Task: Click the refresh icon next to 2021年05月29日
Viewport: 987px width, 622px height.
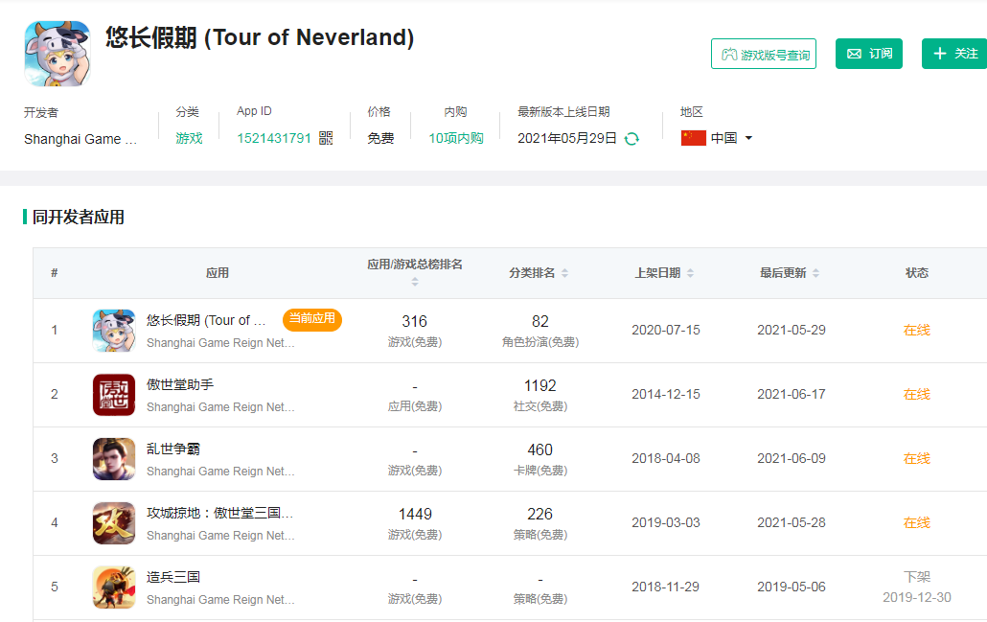Action: pos(631,139)
